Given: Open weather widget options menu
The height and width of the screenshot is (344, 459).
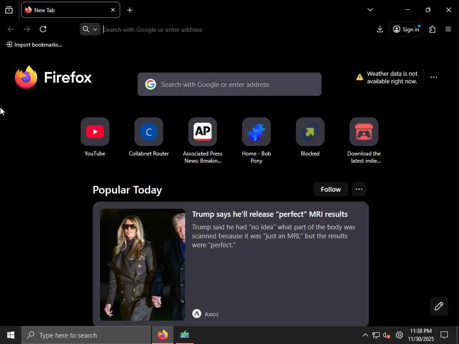Looking at the screenshot, I should 434,77.
